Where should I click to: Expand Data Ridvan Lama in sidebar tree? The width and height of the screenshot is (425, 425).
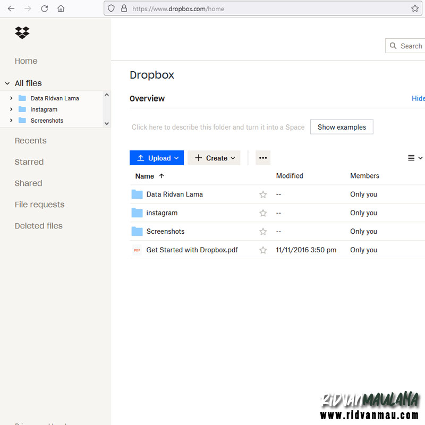coord(11,98)
